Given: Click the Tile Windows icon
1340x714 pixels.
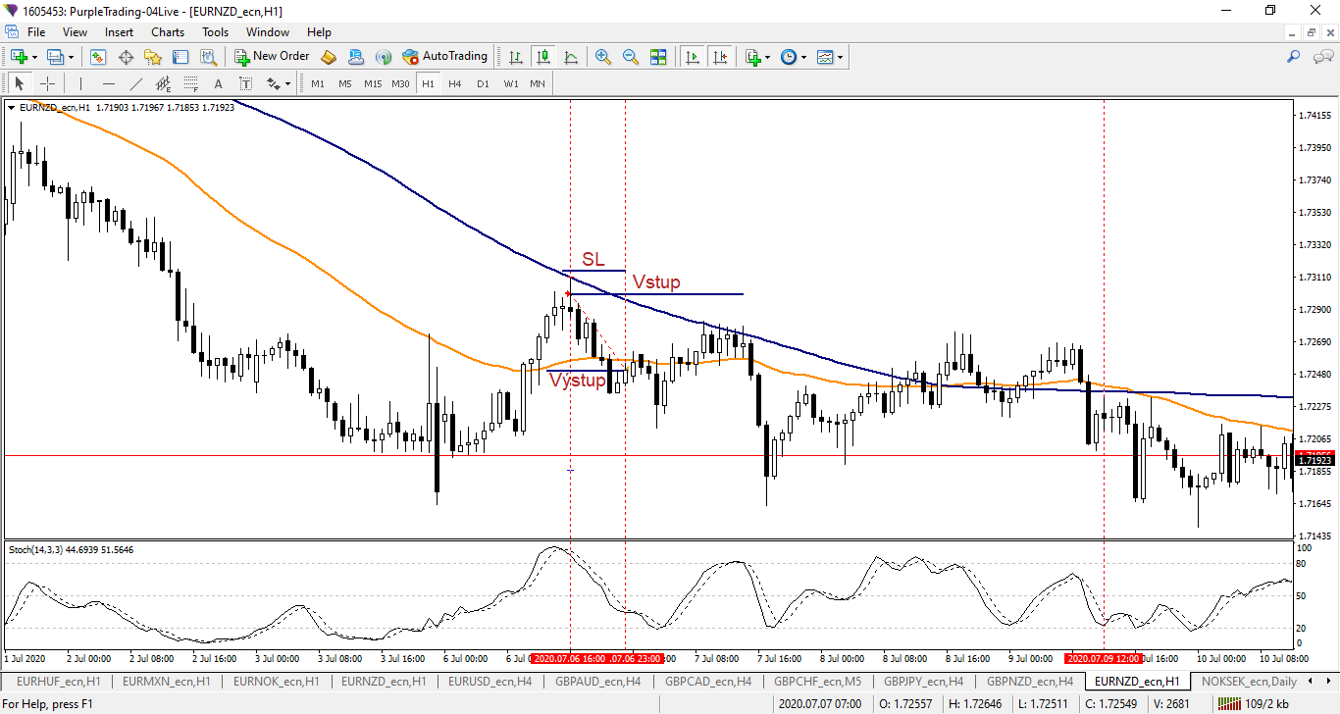Looking at the screenshot, I should (658, 57).
